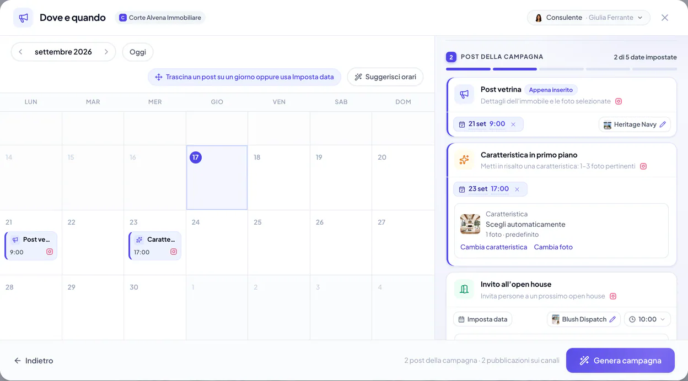Select the Post vetrina event on day 21
Image resolution: width=688 pixels, height=381 pixels.
pyautogui.click(x=31, y=246)
